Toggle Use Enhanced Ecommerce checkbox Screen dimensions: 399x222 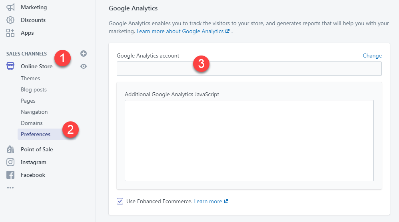point(120,201)
